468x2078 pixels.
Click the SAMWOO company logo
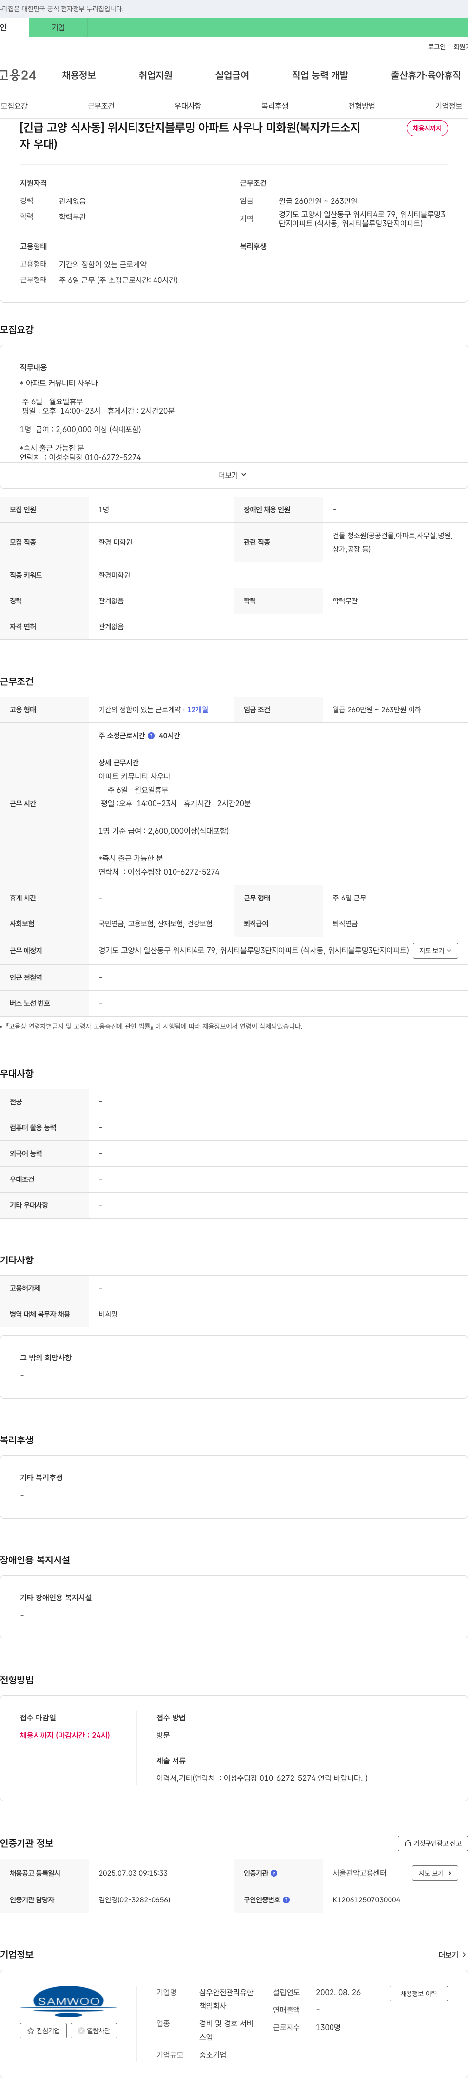coord(68,2000)
